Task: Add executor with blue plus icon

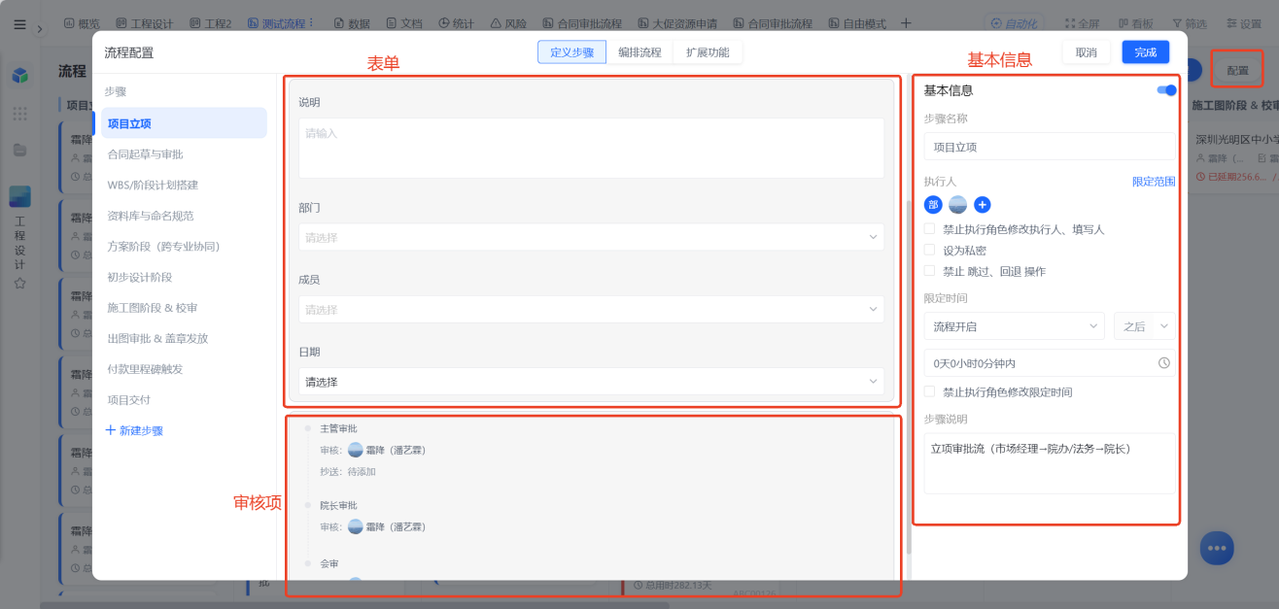Action: 983,205
